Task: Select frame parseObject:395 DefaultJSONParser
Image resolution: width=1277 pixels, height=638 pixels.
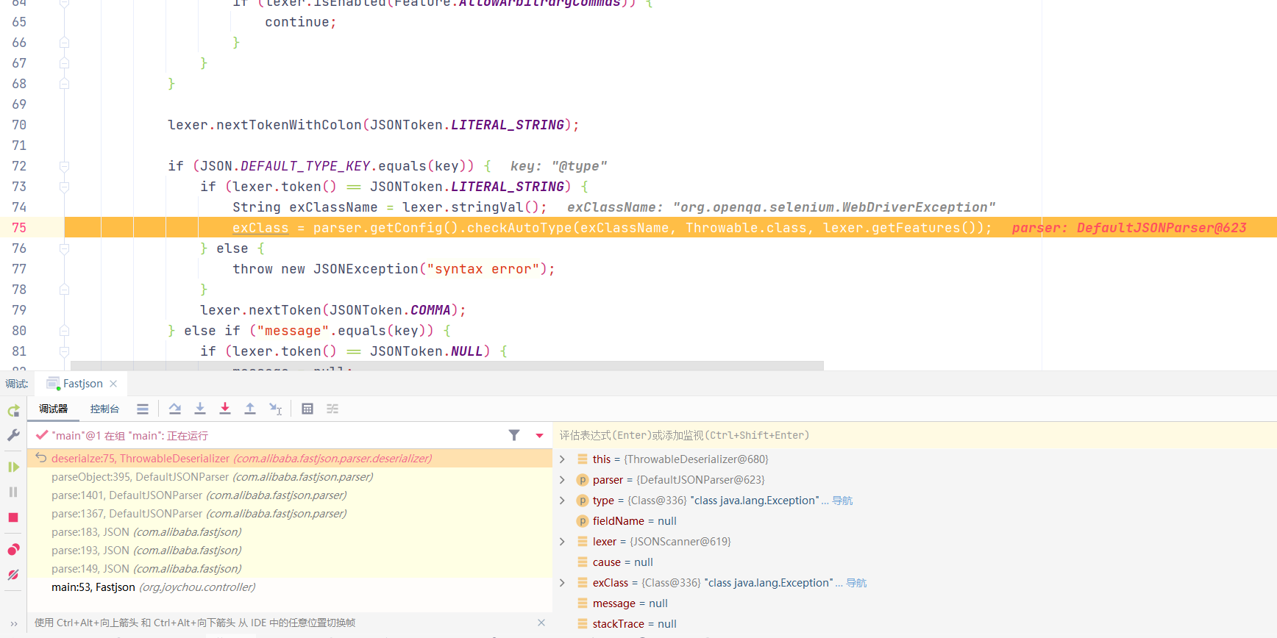Action: (290, 477)
